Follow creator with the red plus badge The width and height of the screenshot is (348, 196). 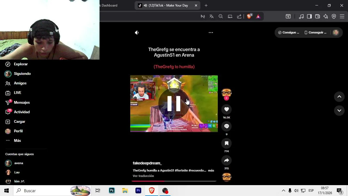pyautogui.click(x=226, y=98)
